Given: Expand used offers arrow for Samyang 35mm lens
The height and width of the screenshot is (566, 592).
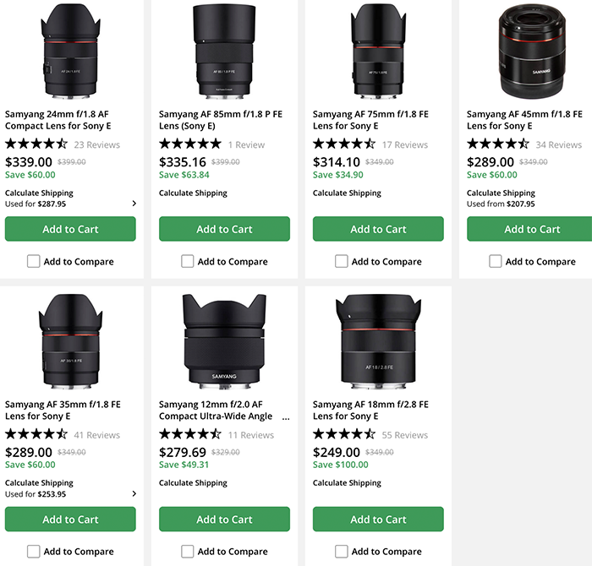Looking at the screenshot, I should (x=134, y=494).
